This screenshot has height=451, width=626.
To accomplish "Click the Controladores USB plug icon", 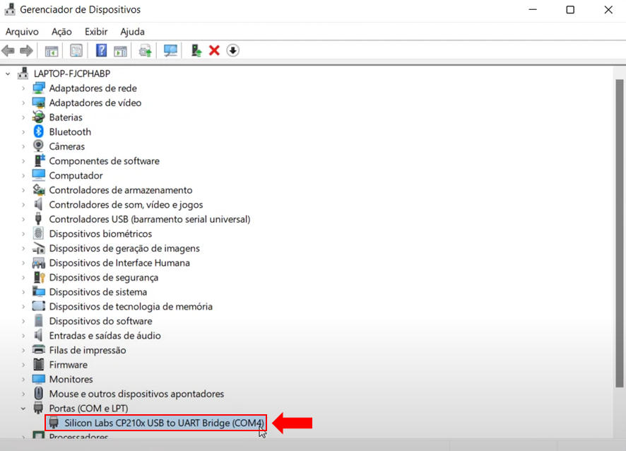I will (x=38, y=219).
